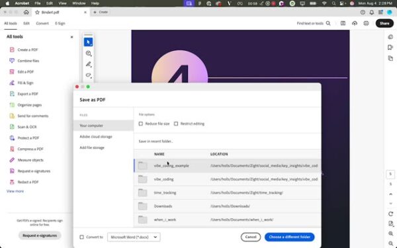Open Organize pages tool
Image resolution: width=397 pixels, height=248 pixels.
[26, 104]
